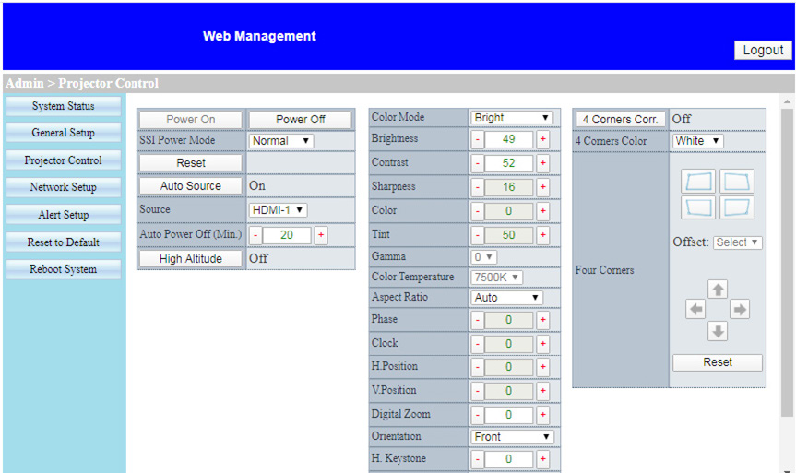The height and width of the screenshot is (473, 796).
Task: Expand the Source HDMI-1 dropdown
Action: (278, 209)
